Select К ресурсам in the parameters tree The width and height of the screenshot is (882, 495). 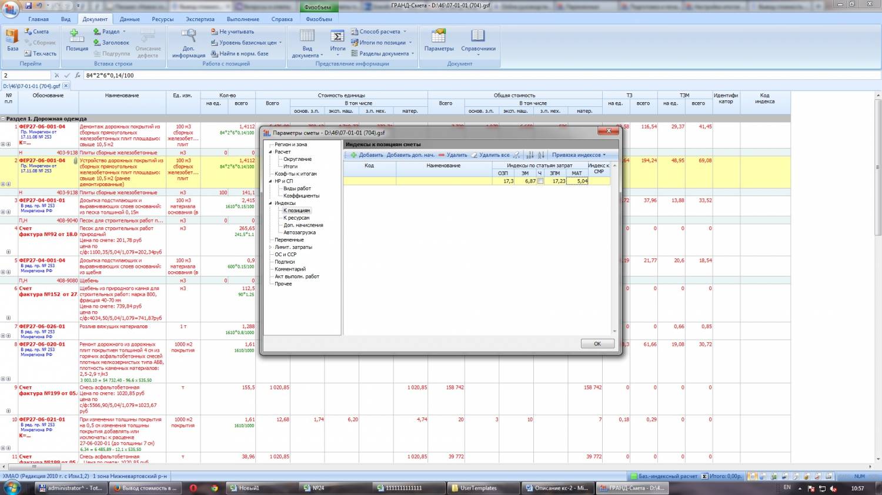(296, 218)
